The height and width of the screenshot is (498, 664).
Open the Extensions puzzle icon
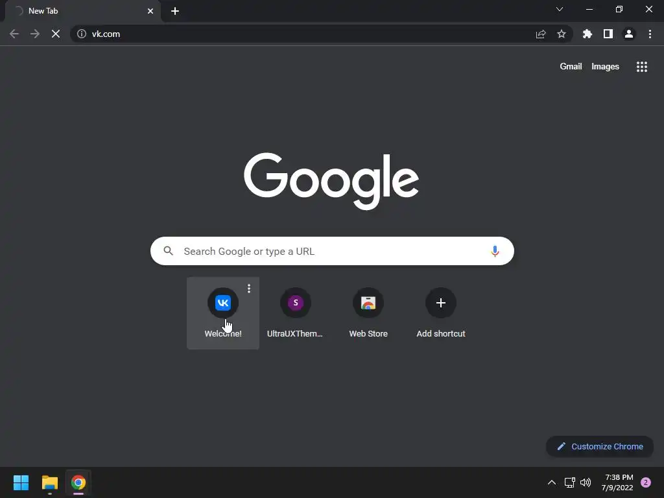click(x=587, y=34)
